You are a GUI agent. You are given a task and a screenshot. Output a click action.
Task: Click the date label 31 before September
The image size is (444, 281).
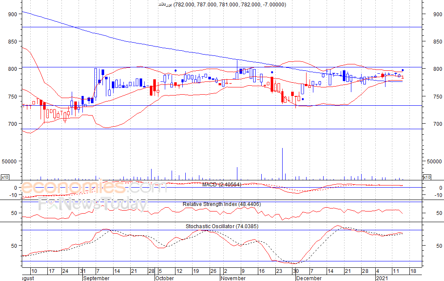click(x=82, y=271)
